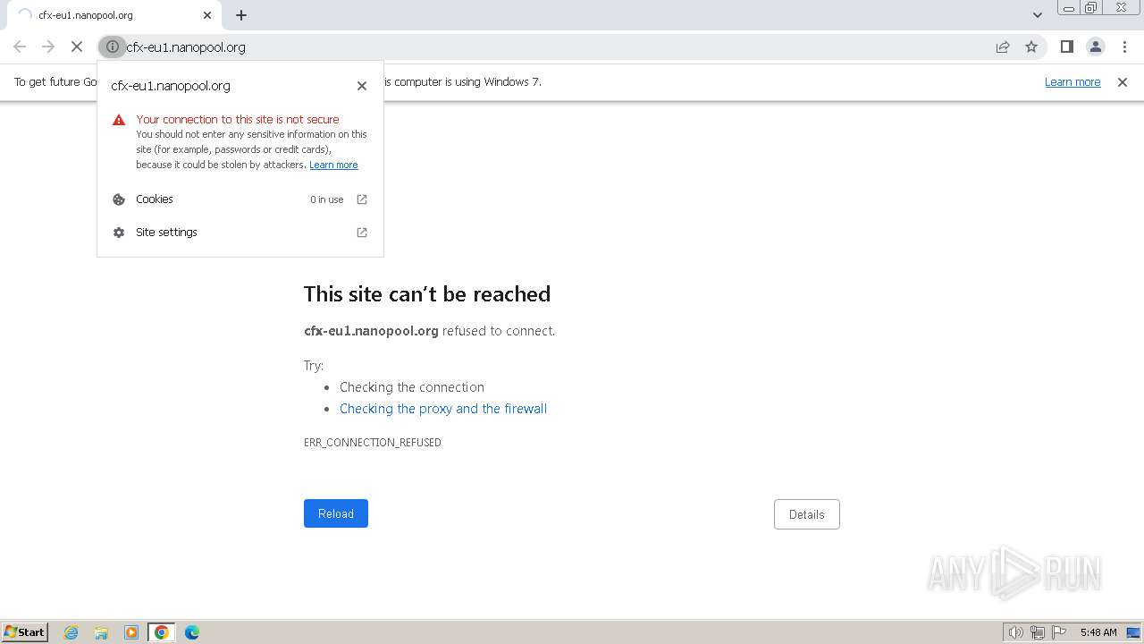Click ERR_CONNECTION_REFUSED error code text
The width and height of the screenshot is (1144, 644).
click(x=373, y=443)
